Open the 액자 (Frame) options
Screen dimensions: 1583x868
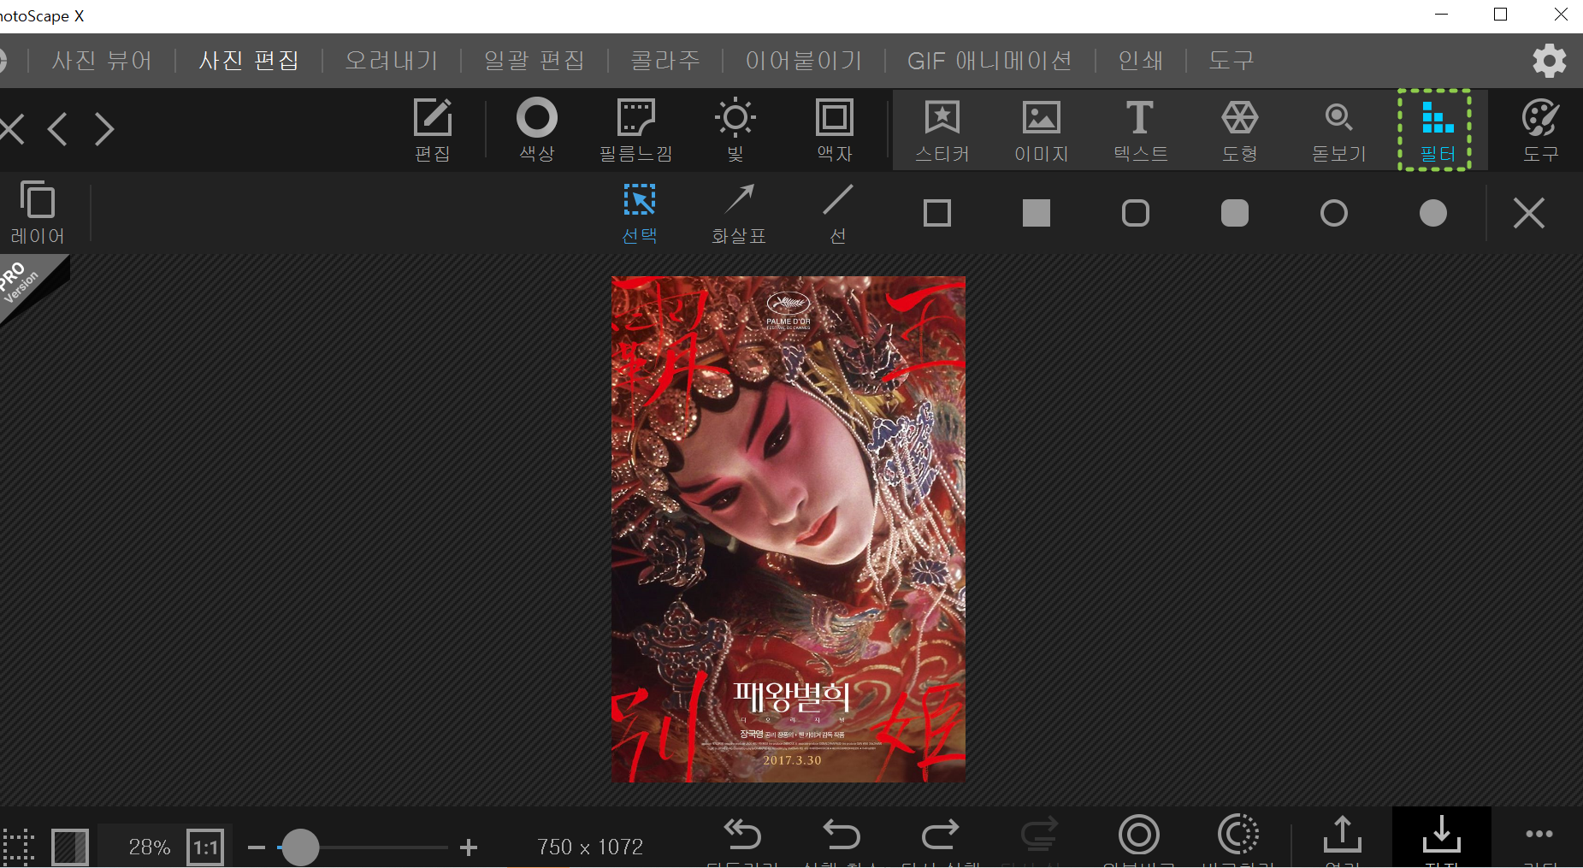coord(835,129)
